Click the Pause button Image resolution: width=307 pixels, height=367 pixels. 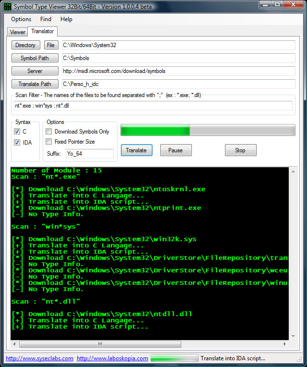pyautogui.click(x=176, y=150)
